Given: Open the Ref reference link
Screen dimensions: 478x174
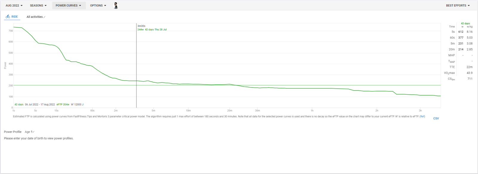Looking at the screenshot, I should tap(422, 116).
